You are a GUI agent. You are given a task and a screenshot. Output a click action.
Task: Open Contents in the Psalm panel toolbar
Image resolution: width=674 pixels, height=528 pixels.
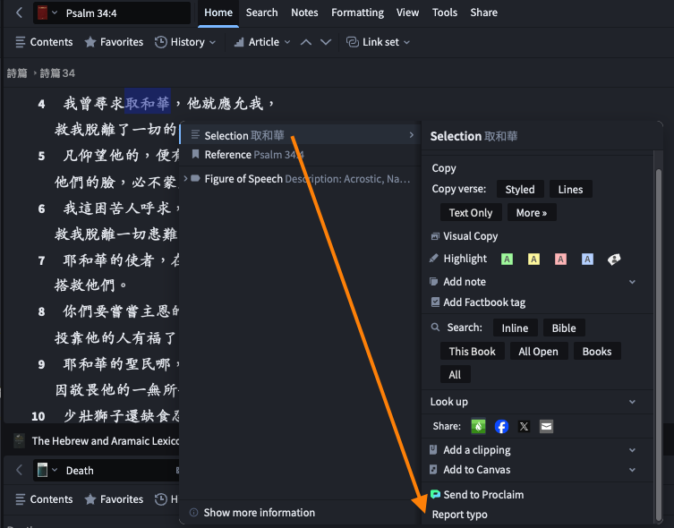(x=44, y=42)
